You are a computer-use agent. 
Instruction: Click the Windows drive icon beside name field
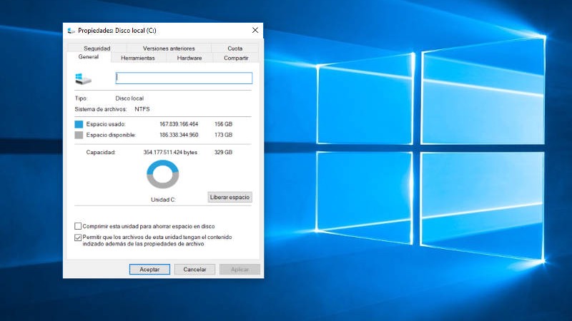point(83,78)
